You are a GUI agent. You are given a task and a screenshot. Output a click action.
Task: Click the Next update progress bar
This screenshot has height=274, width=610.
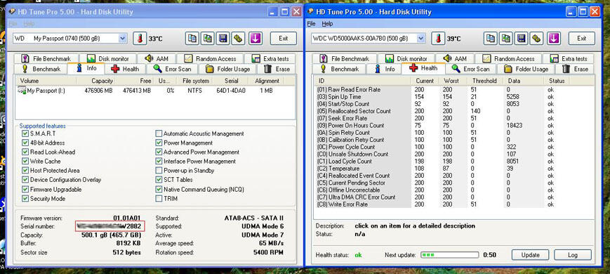pos(449,255)
